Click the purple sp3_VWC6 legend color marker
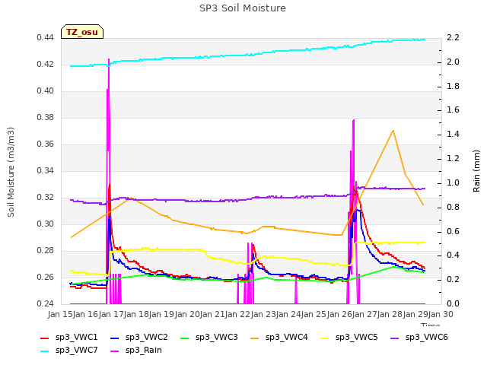The height and width of the screenshot is (365, 487). (x=395, y=338)
